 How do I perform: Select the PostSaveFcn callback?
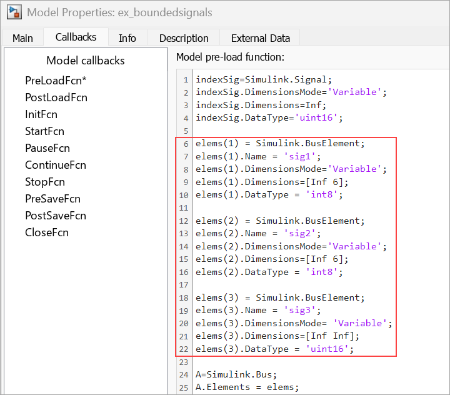pyautogui.click(x=56, y=216)
